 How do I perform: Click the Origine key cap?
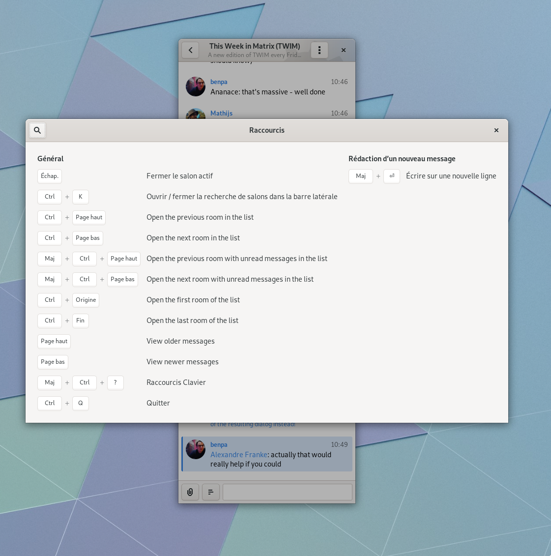point(86,300)
